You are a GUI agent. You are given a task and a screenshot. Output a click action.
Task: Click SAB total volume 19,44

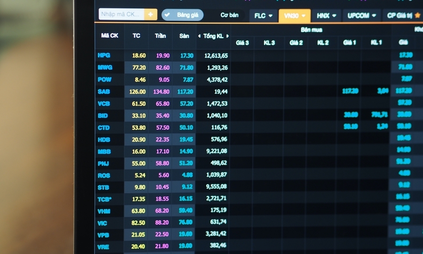click(221, 92)
